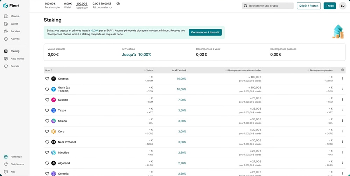
Task: Sort by Récompenses passées column
Action: 320,70
